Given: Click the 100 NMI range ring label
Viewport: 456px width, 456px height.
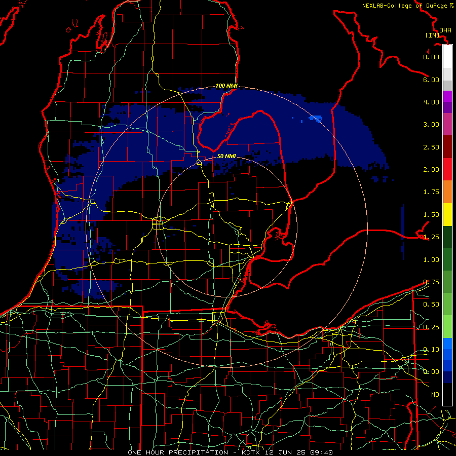Looking at the screenshot, I should (226, 86).
